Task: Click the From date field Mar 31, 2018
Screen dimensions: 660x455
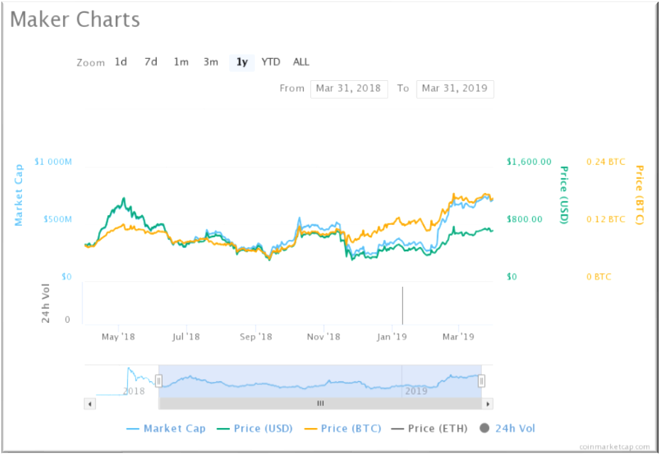Action: click(x=349, y=89)
